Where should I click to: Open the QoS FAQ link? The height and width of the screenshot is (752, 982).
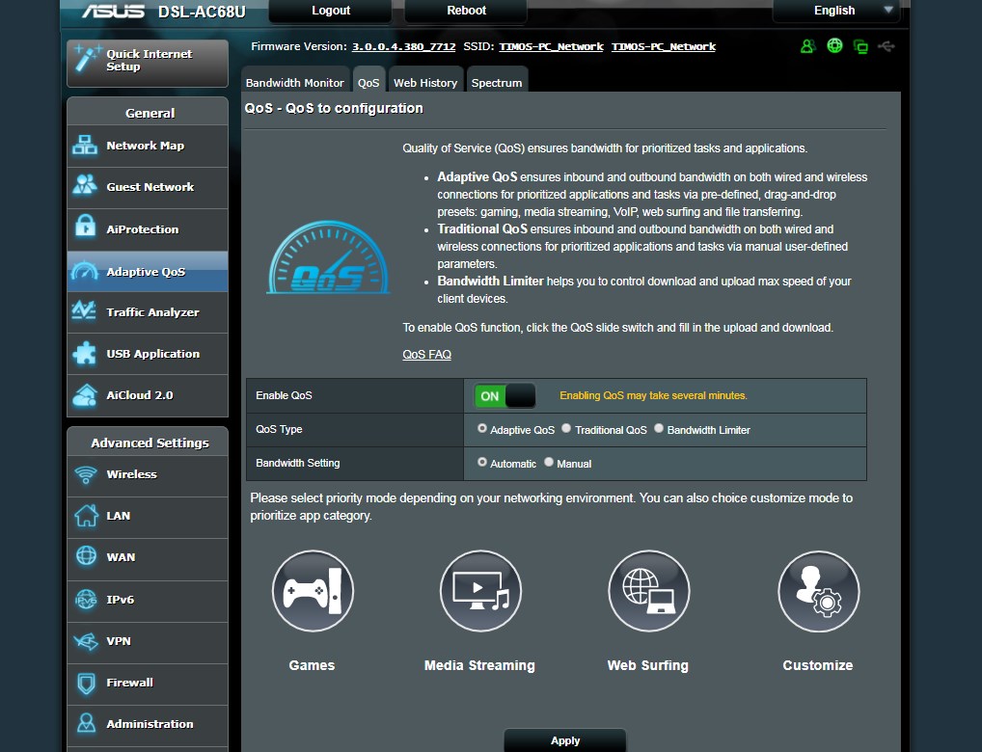click(x=426, y=355)
